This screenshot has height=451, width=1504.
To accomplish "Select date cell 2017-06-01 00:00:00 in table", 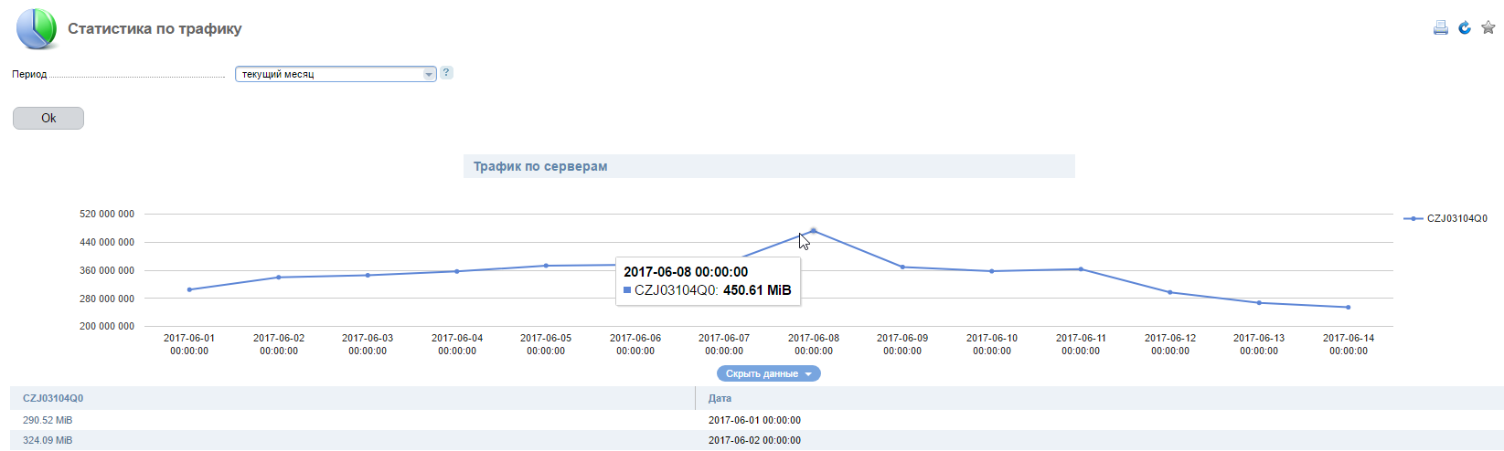I will click(754, 420).
